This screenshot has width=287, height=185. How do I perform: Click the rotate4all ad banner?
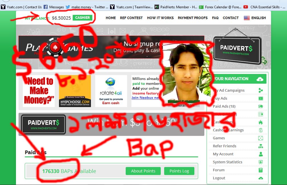[111, 91]
